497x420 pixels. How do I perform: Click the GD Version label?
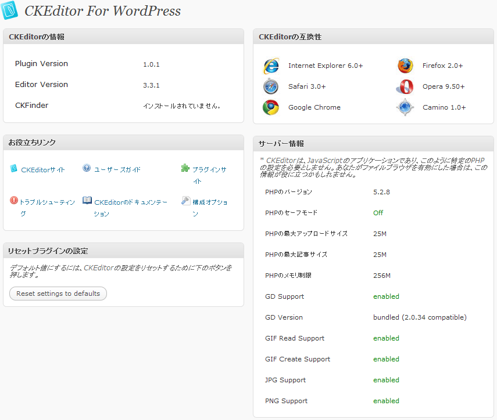click(284, 317)
